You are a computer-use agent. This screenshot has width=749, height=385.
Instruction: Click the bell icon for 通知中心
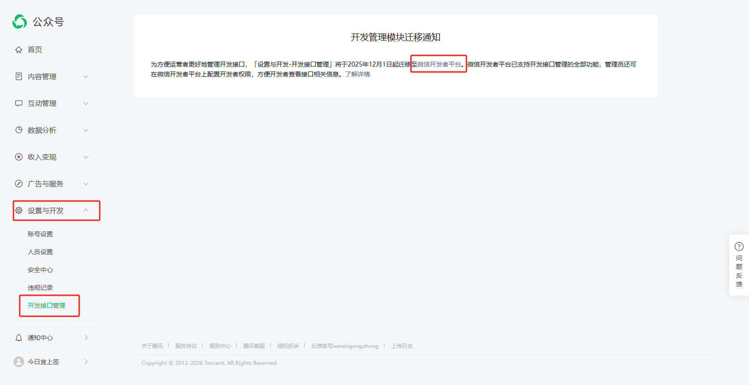click(x=19, y=338)
